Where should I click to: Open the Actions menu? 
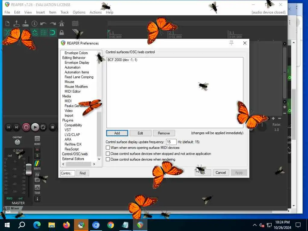96,12
